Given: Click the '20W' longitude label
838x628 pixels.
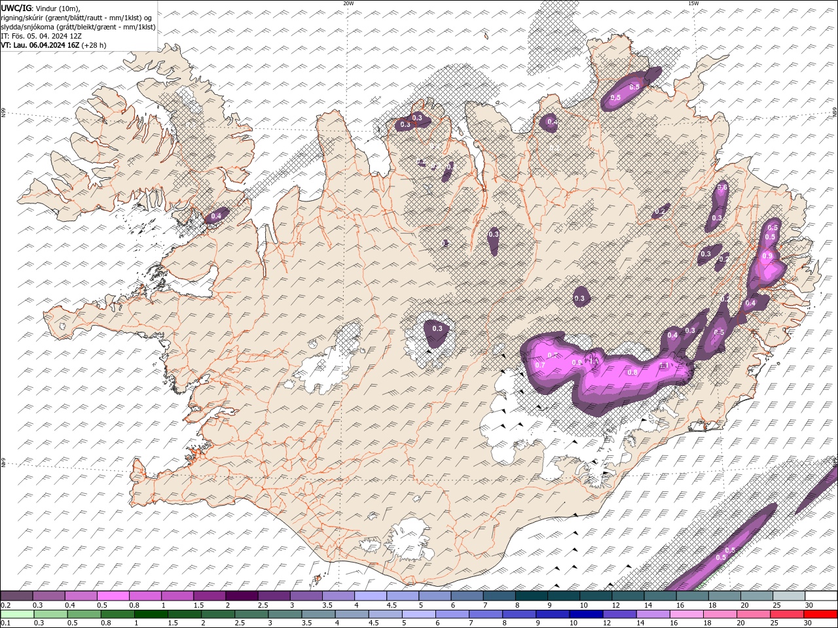Looking at the screenshot, I should click(349, 3).
